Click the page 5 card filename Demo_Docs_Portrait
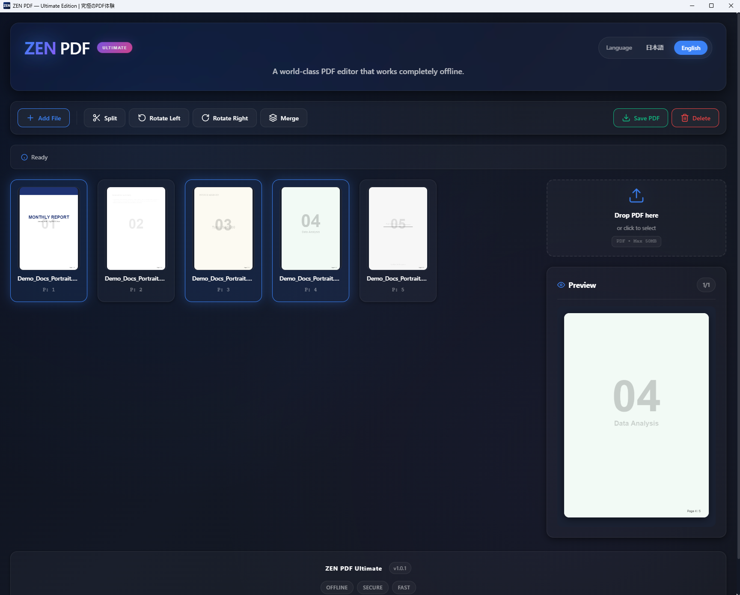 pos(397,278)
